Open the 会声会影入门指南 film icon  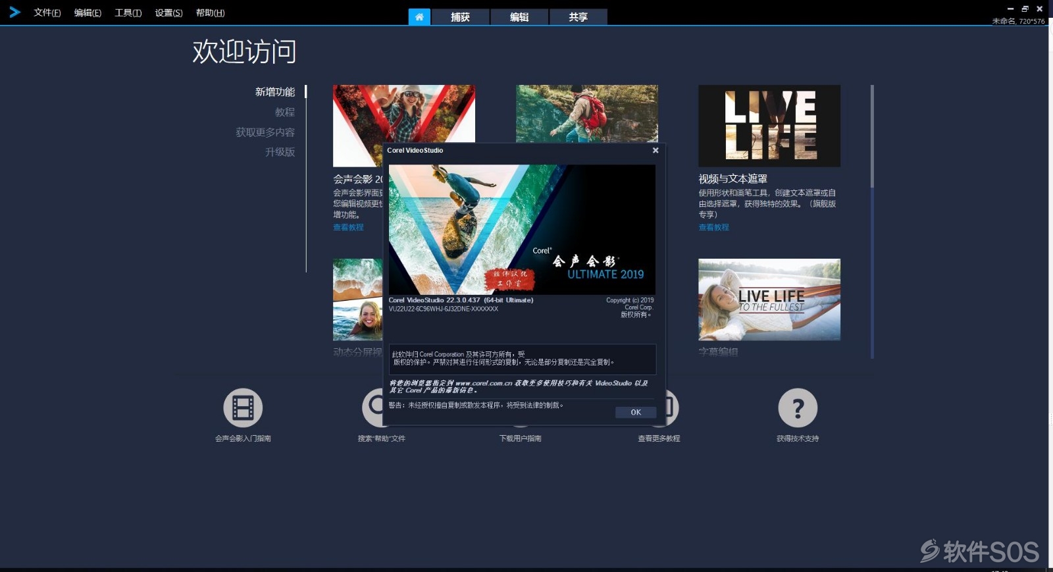coord(243,407)
